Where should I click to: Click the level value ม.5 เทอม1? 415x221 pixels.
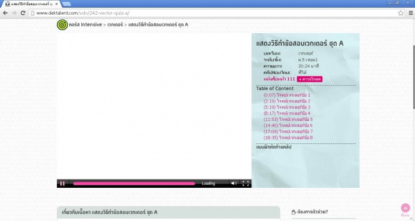(x=308, y=59)
